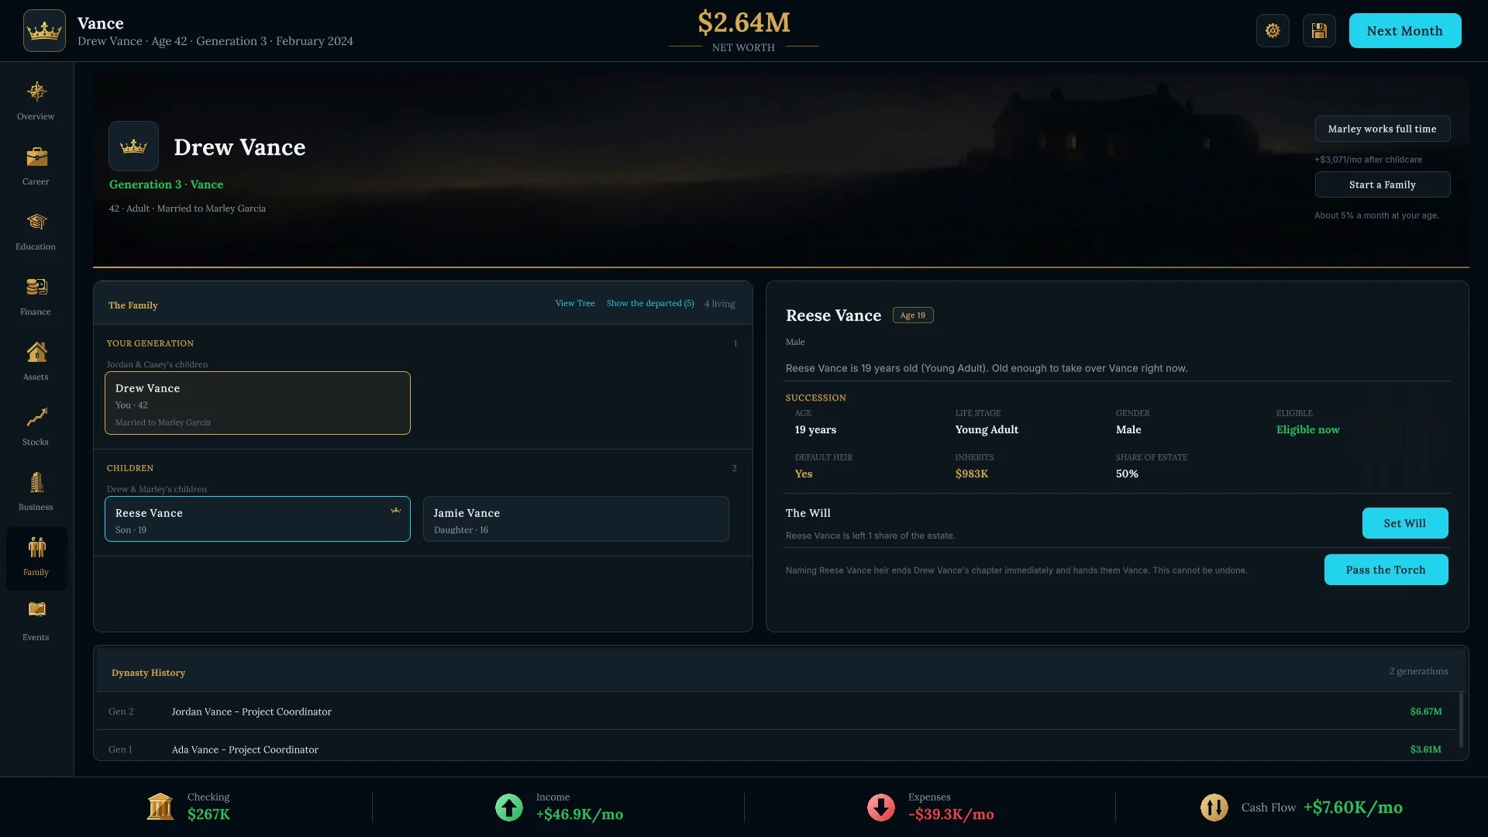Open the Assets house icon
Screen dimensions: 1488x837
pyautogui.click(x=36, y=353)
